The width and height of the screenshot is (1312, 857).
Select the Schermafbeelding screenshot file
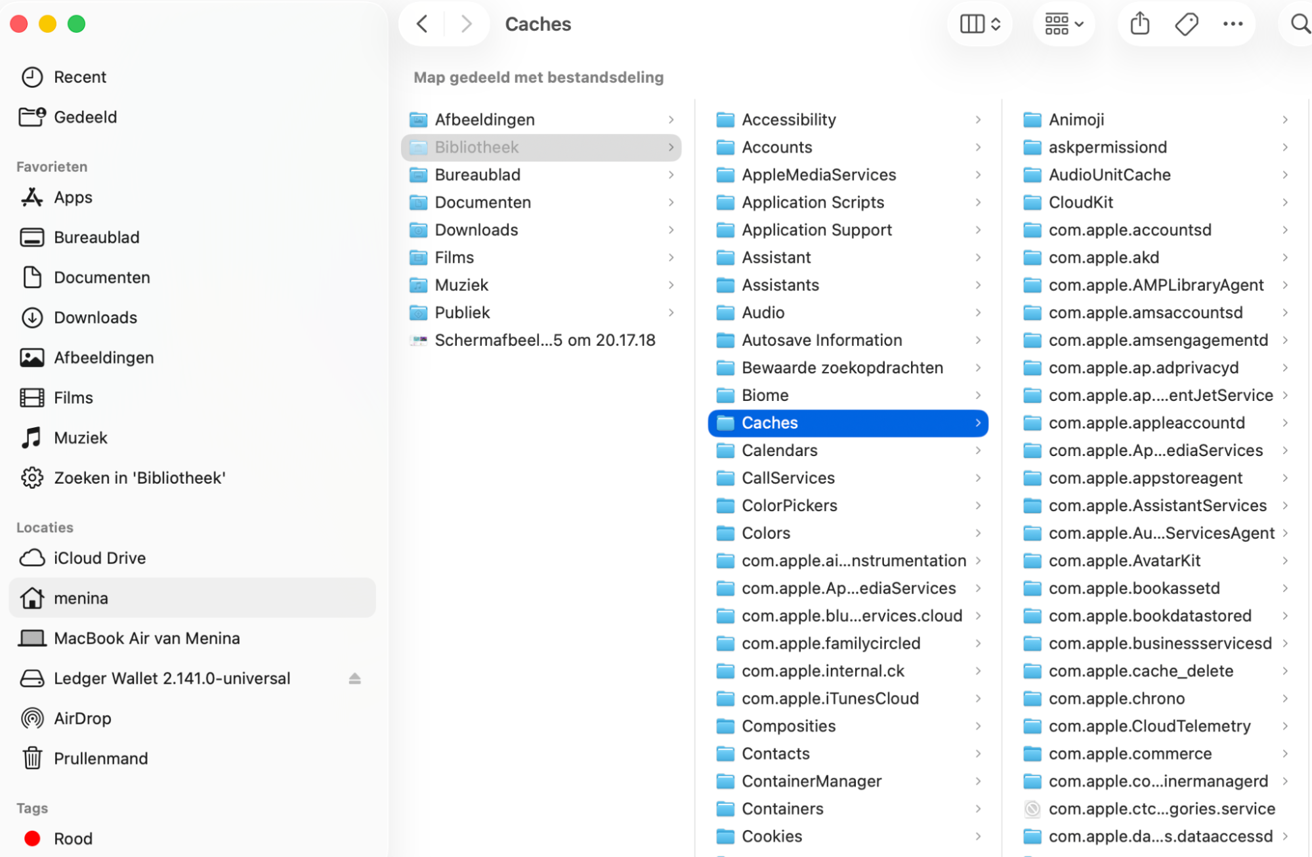544,340
